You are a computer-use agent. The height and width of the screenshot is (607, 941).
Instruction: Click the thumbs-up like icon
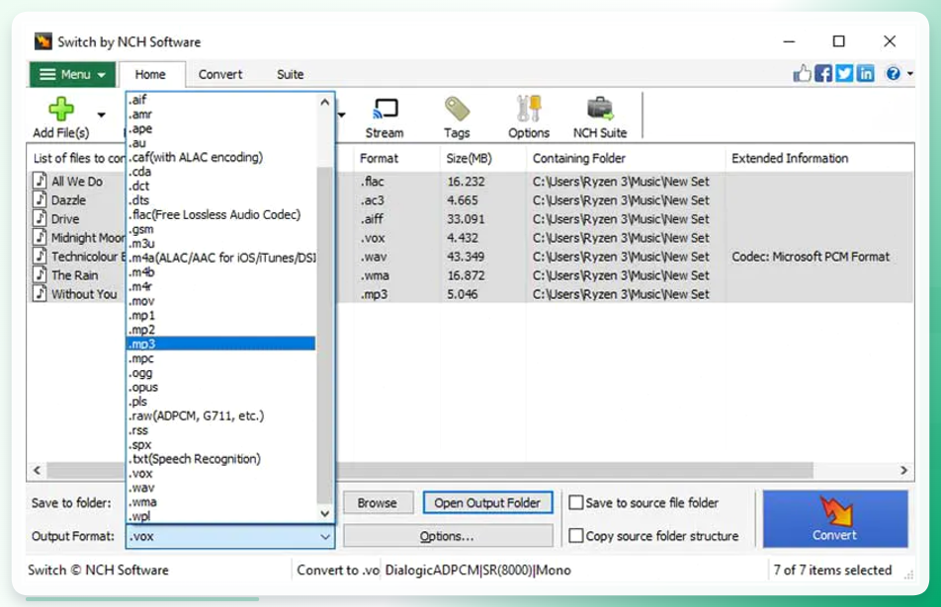coord(802,74)
